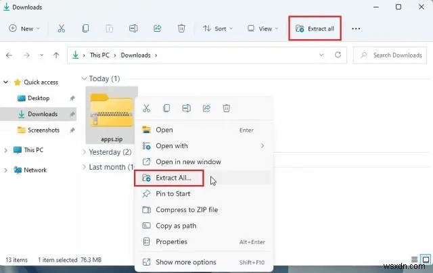
Task: Collapse the Quick access tree node
Action: point(5,82)
